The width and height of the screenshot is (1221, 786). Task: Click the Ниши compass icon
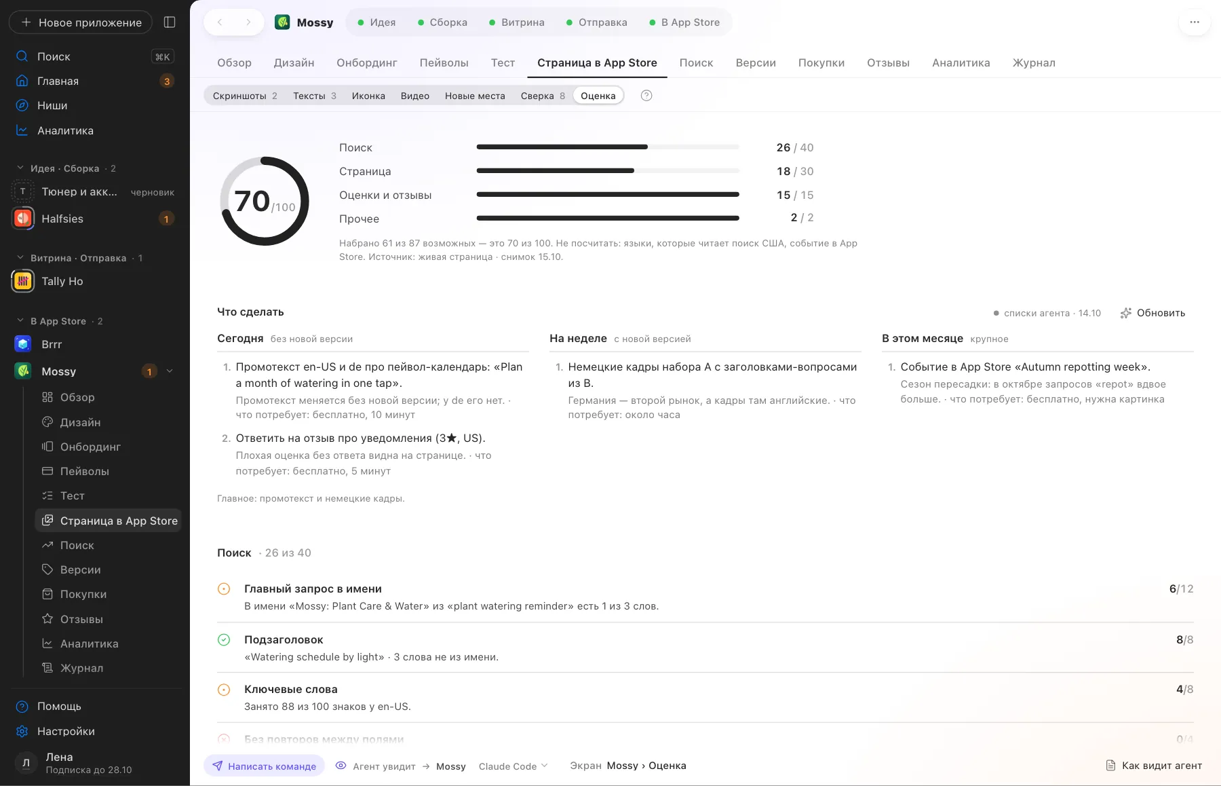22,105
